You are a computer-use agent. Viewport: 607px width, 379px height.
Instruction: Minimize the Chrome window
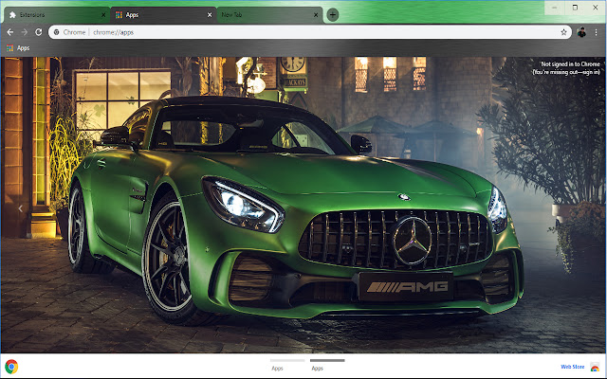554,8
